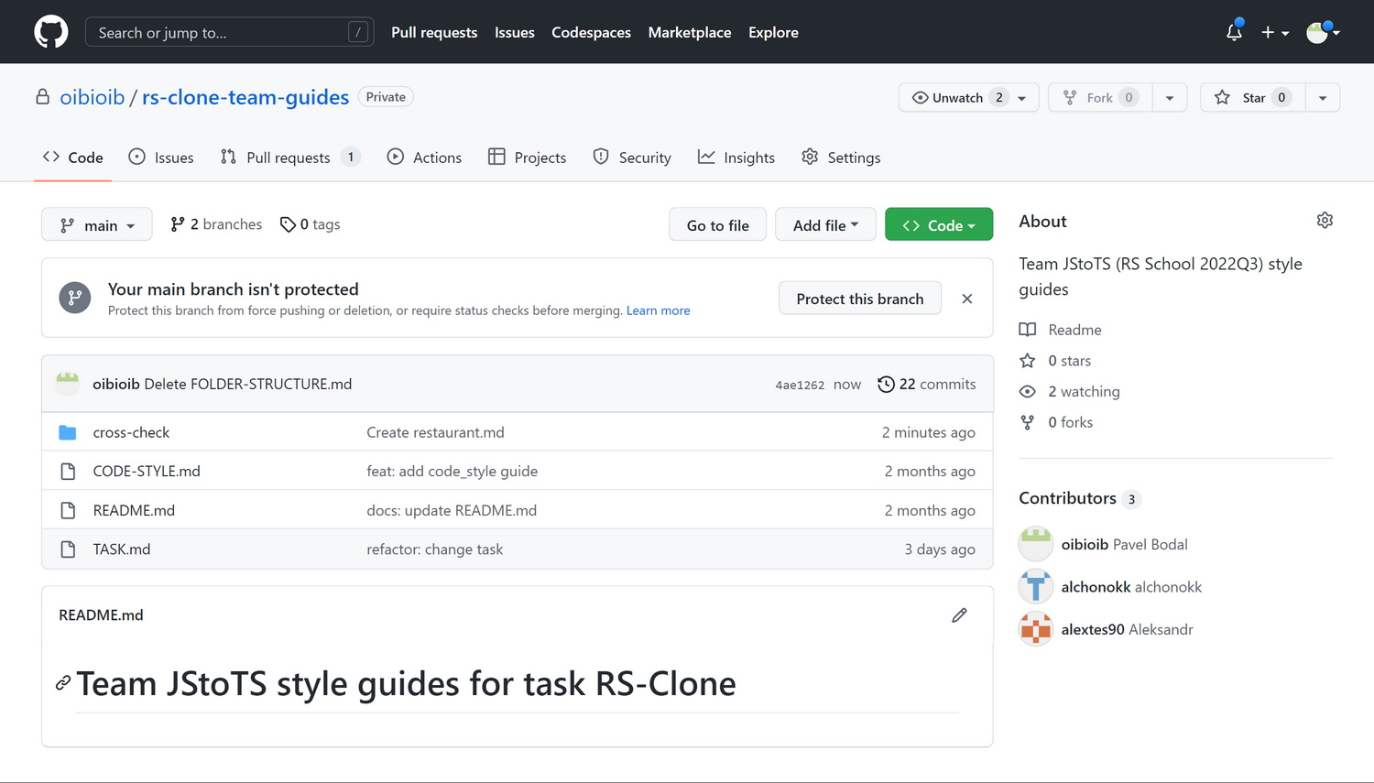Viewport: 1374px width, 783px height.
Task: Click the star icon next to 0 stars
Action: (x=1028, y=361)
